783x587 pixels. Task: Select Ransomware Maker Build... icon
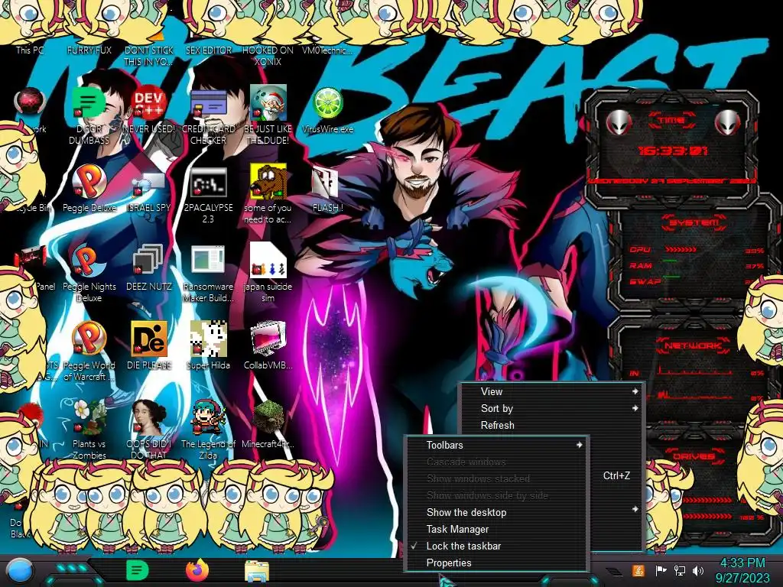[x=208, y=261]
